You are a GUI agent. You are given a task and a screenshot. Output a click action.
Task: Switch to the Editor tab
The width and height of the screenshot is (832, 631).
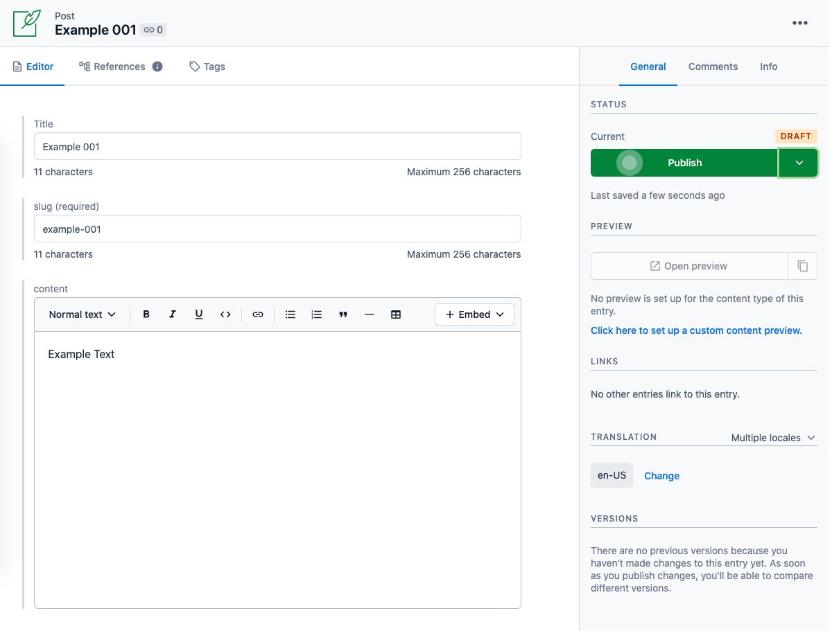(x=33, y=66)
